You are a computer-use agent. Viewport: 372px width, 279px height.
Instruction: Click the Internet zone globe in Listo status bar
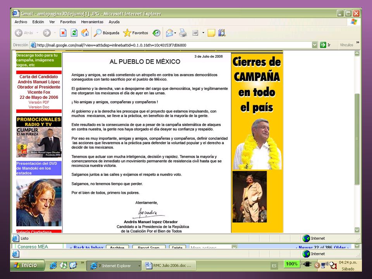tap(306, 238)
